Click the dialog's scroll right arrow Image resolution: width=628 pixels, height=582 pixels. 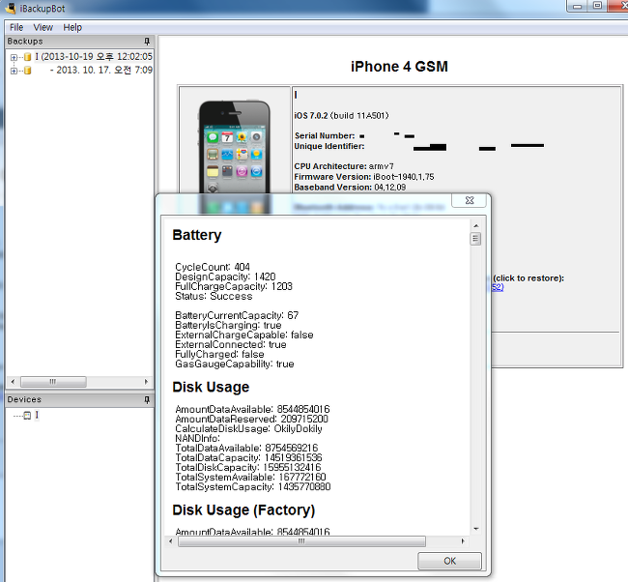(x=463, y=541)
